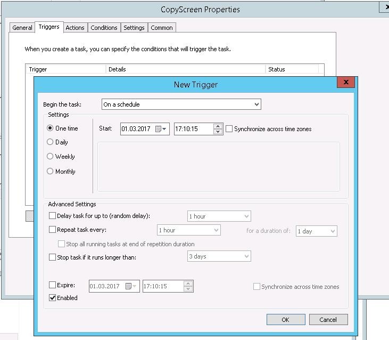
Task: Enable the Expire checkbox
Action: (52, 286)
